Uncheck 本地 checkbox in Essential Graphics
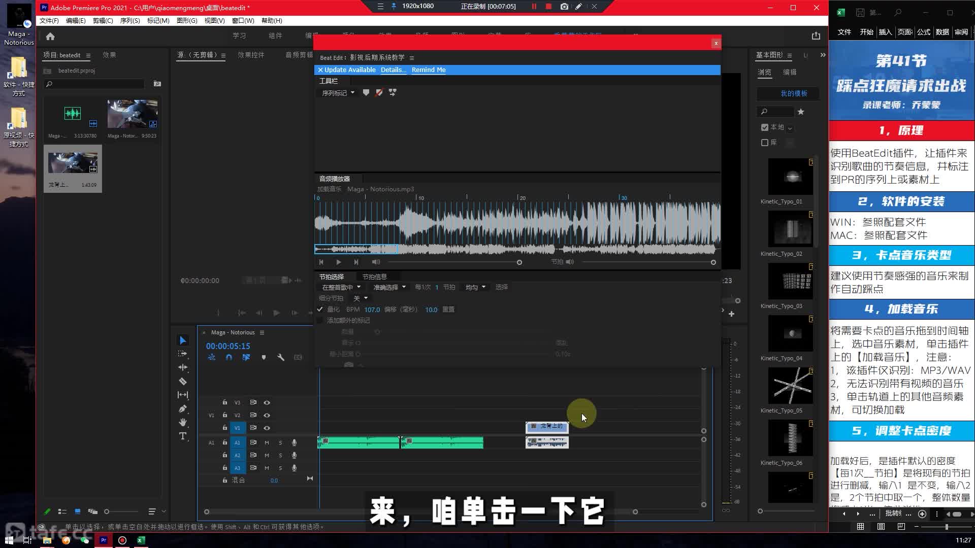This screenshot has width=975, height=548. [x=765, y=127]
